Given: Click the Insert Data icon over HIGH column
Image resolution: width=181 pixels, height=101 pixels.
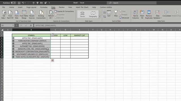Looking at the screenshot, I should [53, 35].
